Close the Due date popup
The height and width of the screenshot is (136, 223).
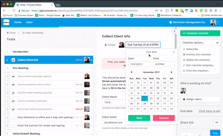point(174,52)
